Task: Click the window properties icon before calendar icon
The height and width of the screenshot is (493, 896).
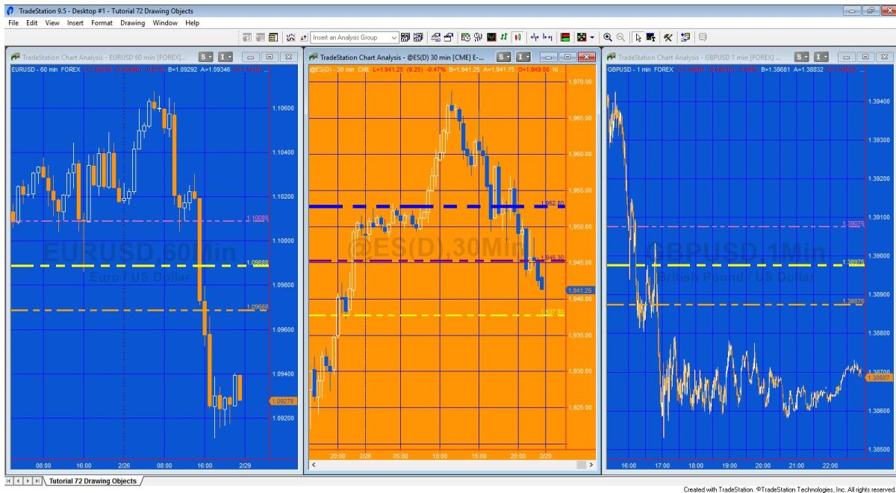Action: click(448, 37)
